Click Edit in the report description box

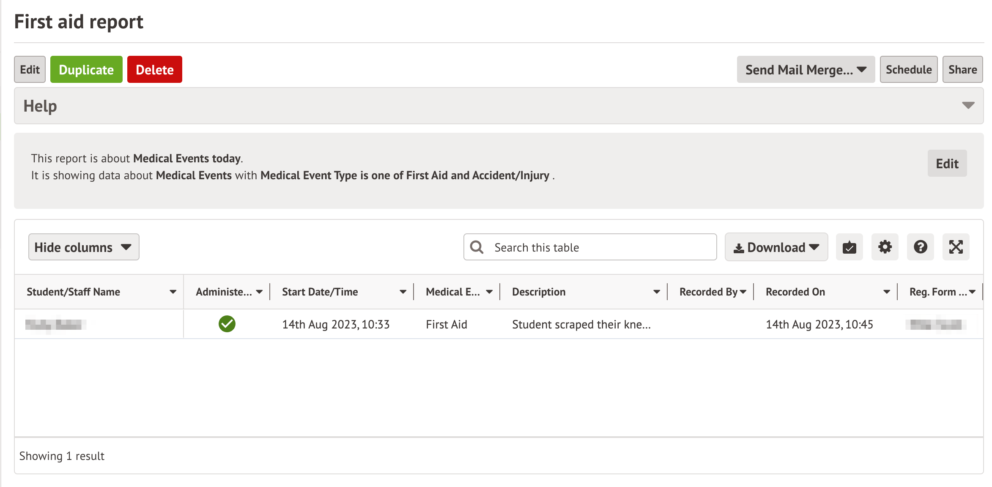947,164
